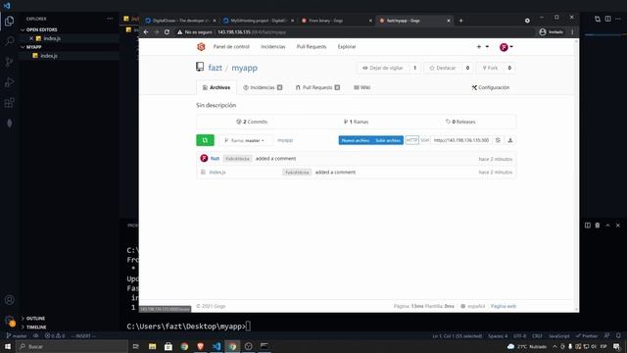The width and height of the screenshot is (627, 353).
Task: Open Pull Requests in Gogs top navbar
Action: [x=312, y=47]
